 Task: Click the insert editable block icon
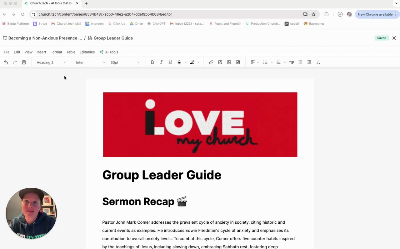(x=238, y=62)
